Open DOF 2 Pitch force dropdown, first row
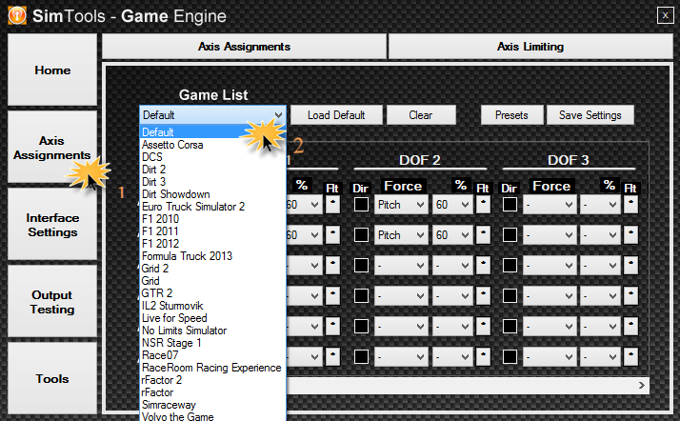 (401, 205)
